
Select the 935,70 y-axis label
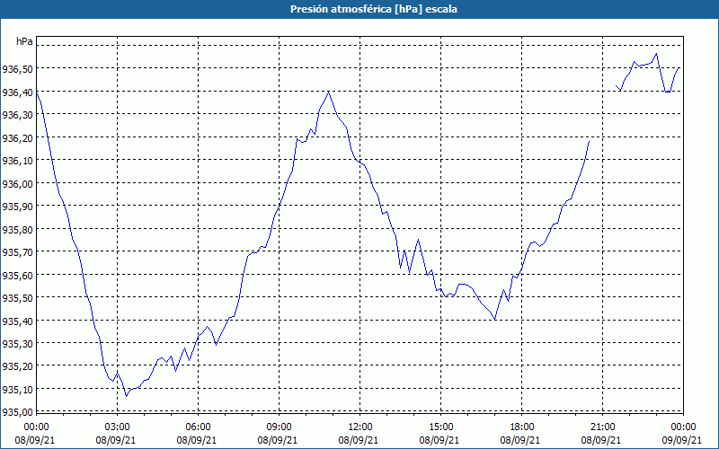pos(17,252)
